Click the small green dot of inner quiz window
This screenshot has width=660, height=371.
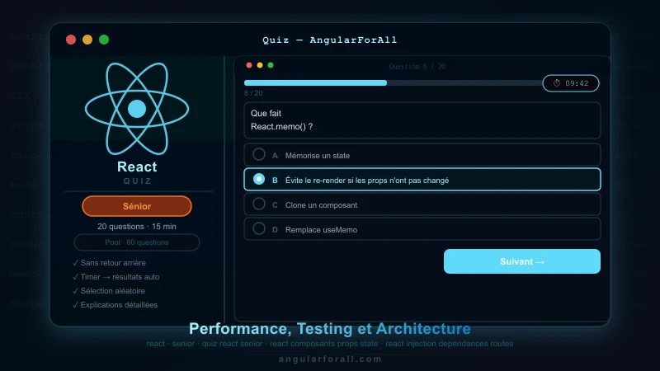pos(271,65)
